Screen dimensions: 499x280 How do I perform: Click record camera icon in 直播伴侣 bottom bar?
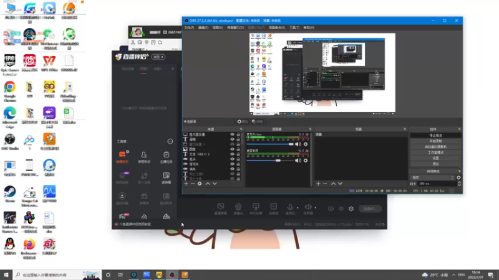[x=331, y=209]
